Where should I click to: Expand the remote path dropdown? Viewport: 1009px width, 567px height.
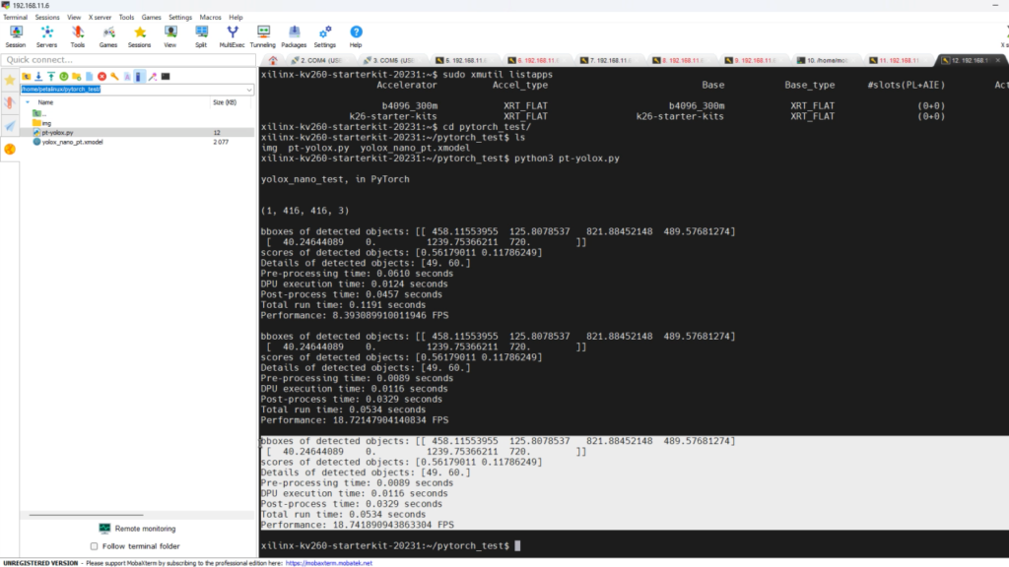(x=248, y=90)
